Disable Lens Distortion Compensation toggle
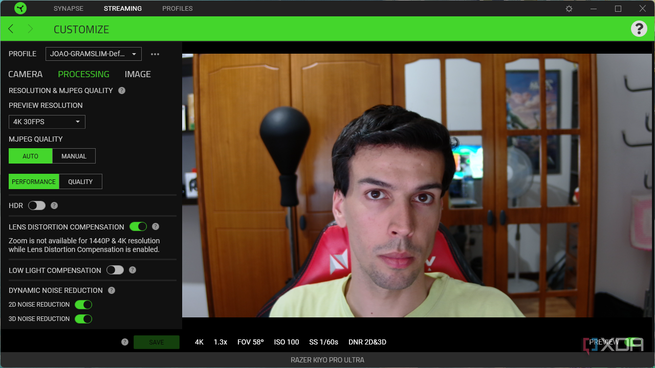 coord(138,226)
